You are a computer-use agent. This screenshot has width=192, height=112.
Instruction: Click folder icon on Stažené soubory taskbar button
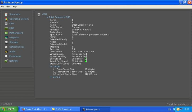[53, 109]
